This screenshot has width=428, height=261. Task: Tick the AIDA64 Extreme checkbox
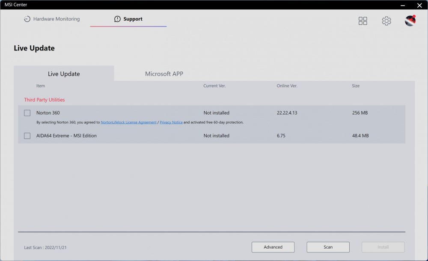tap(27, 136)
